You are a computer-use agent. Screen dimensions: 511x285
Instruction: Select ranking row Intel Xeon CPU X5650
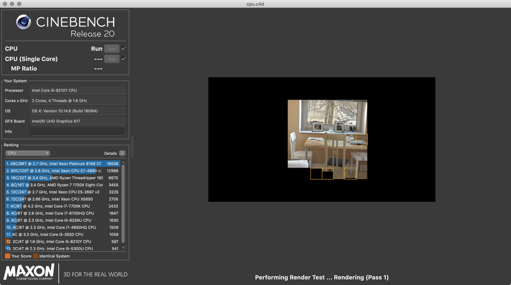[x=63, y=199]
